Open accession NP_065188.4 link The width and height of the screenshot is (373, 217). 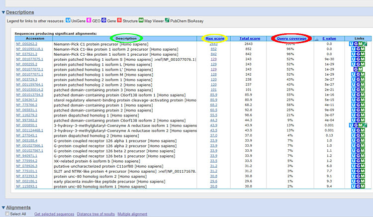[27, 141]
